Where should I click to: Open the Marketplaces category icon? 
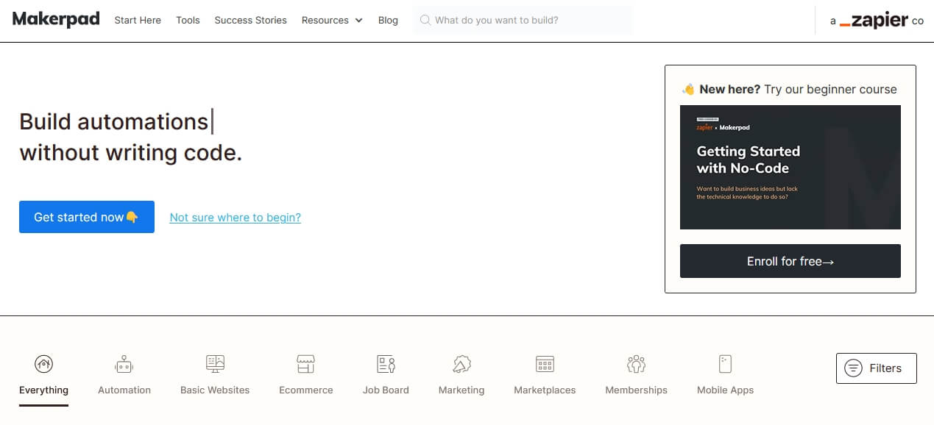pos(545,363)
